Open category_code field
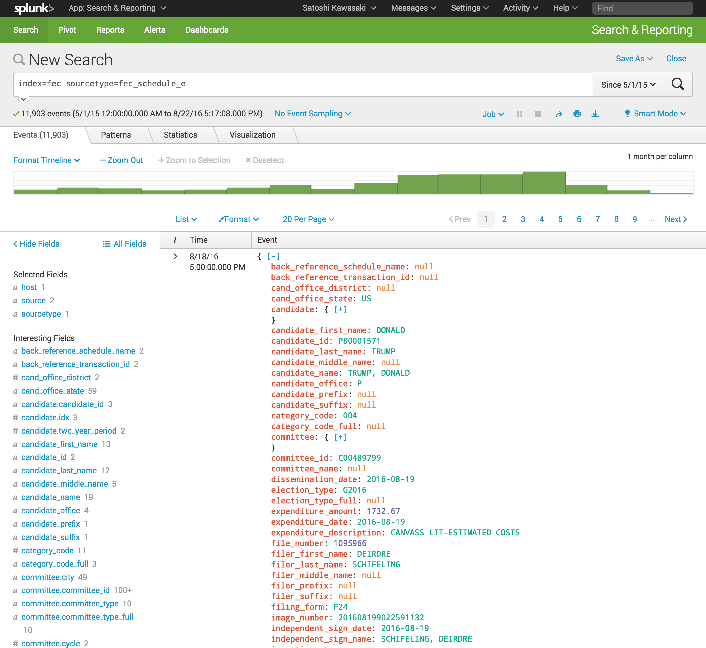This screenshot has height=648, width=706. [47, 551]
